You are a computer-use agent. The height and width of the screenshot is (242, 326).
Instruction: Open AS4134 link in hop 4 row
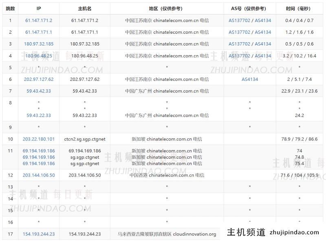click(x=263, y=56)
